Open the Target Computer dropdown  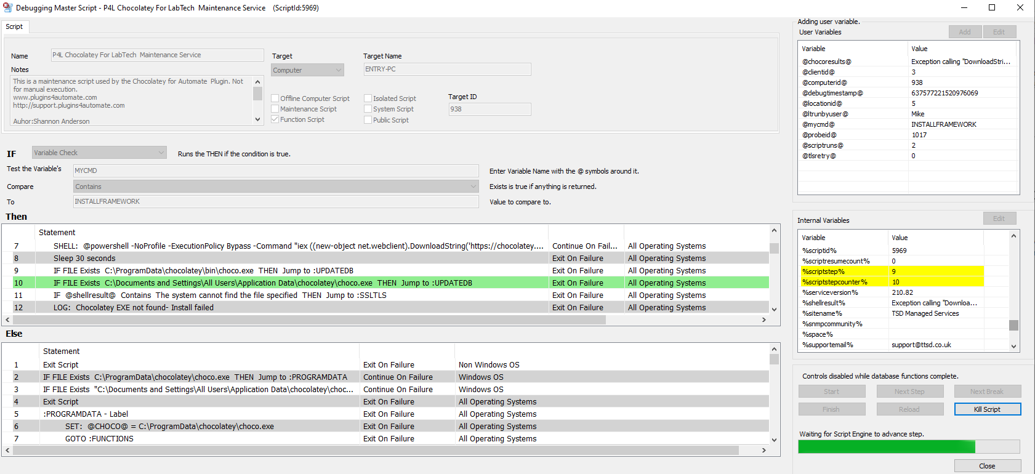[307, 70]
